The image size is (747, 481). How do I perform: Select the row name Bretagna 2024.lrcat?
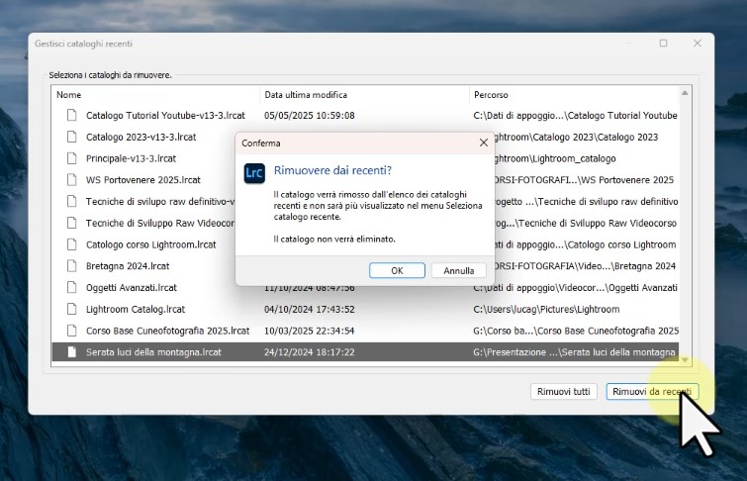click(128, 266)
